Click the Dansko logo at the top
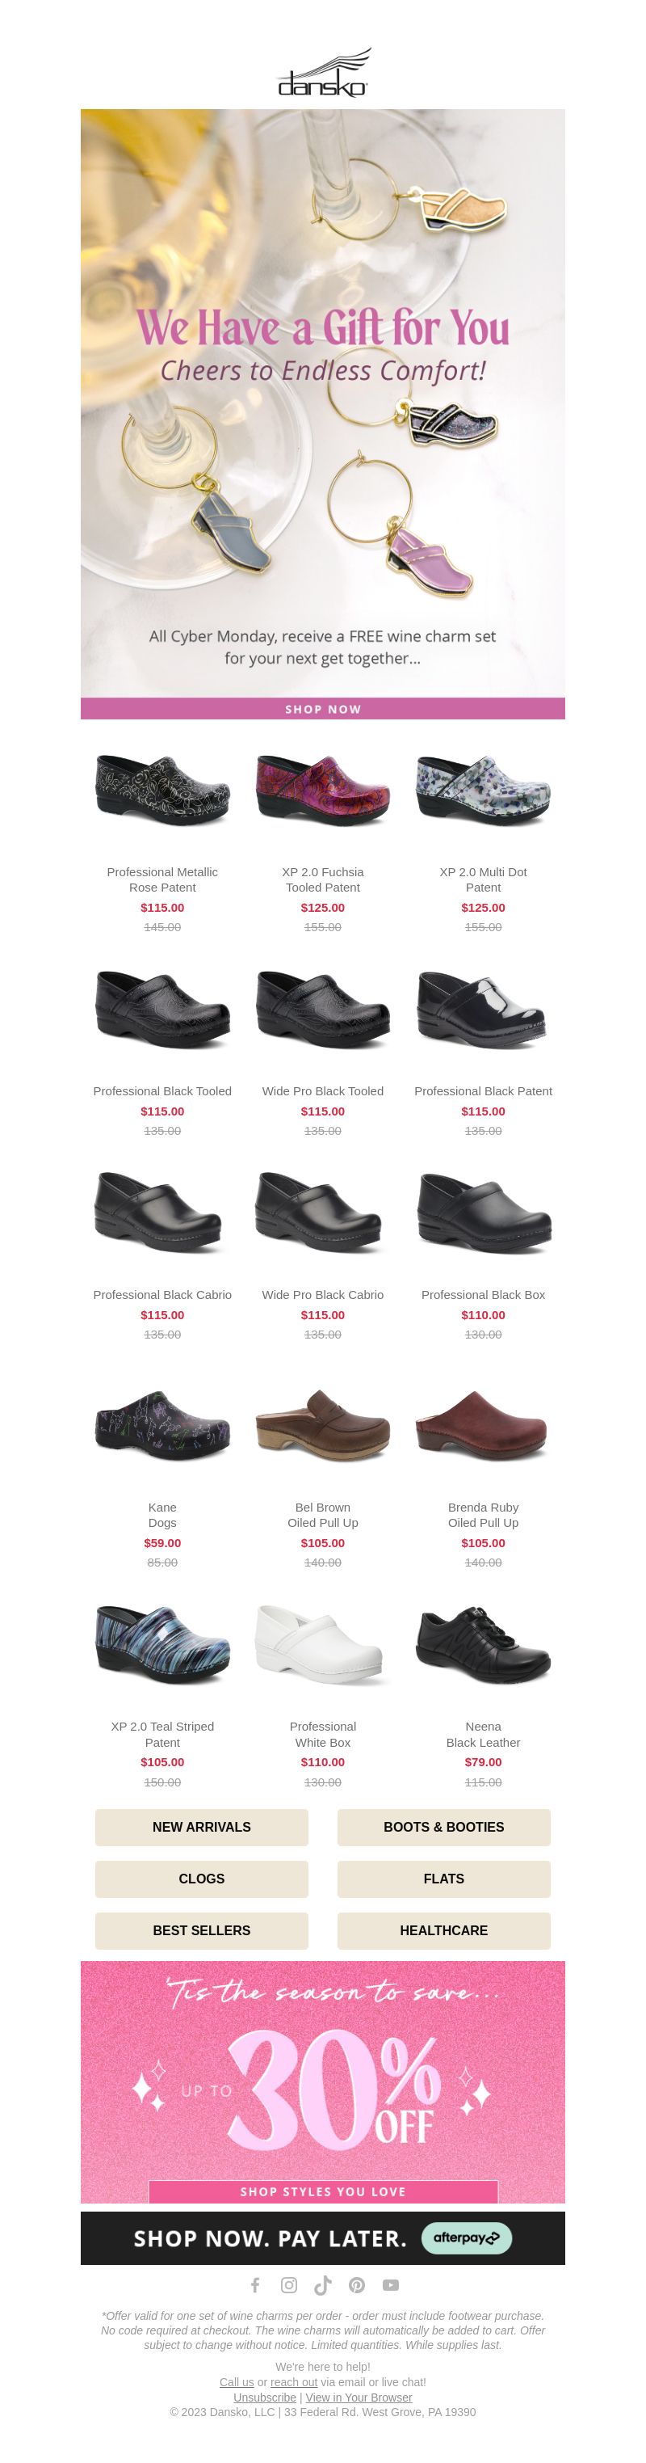646x2463 pixels. coord(323,73)
